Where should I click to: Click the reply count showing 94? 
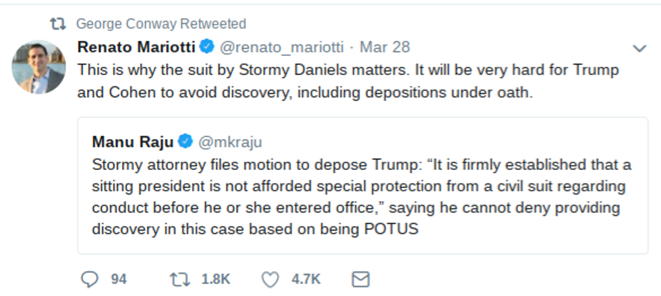(x=119, y=279)
